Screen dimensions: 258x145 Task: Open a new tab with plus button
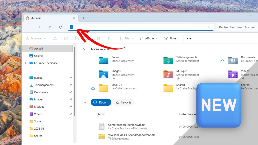[x=84, y=18]
